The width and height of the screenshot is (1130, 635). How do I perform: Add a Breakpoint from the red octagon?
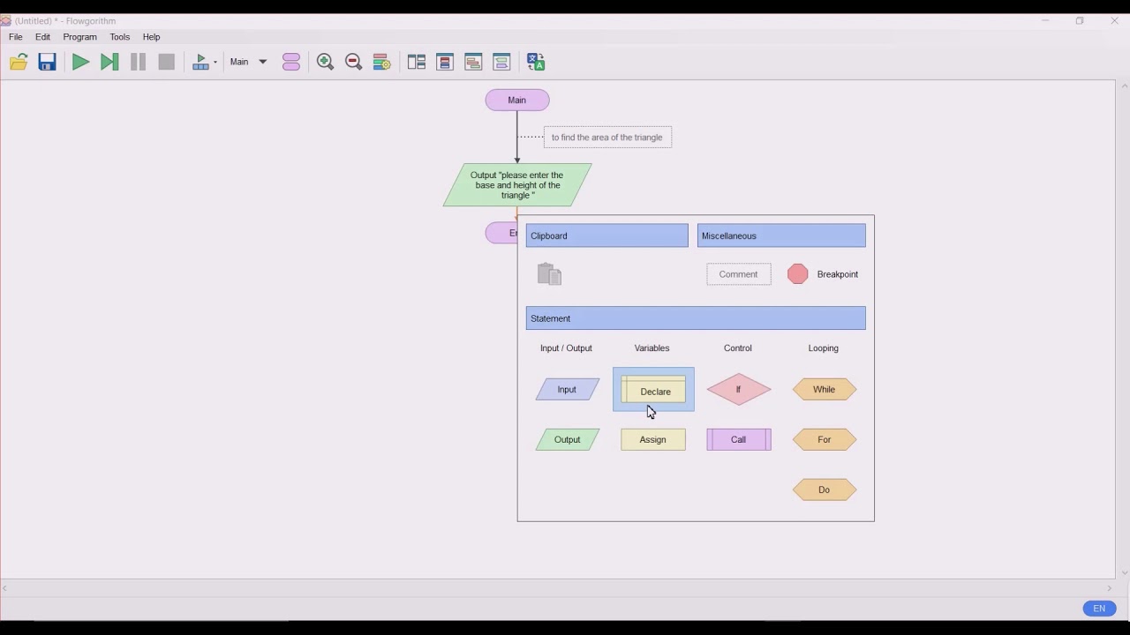tap(798, 274)
